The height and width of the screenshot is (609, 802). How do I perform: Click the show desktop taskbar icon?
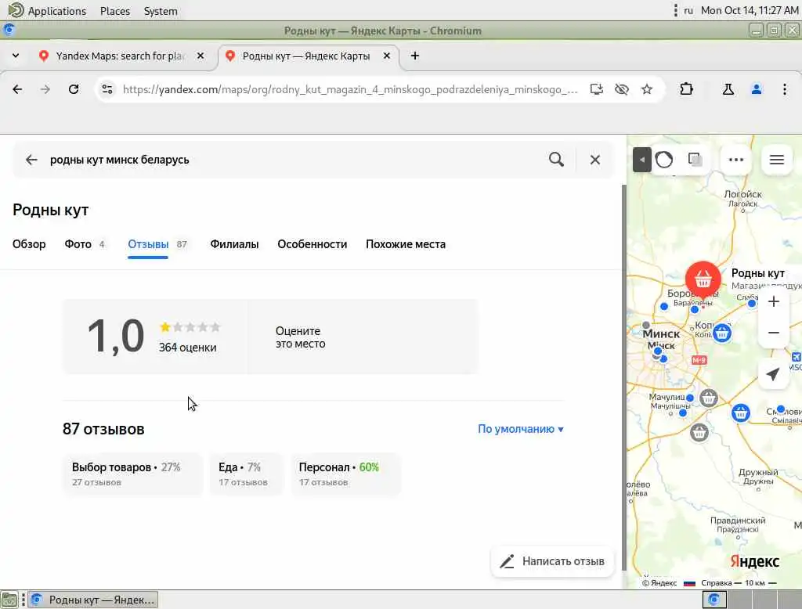[x=9, y=600]
